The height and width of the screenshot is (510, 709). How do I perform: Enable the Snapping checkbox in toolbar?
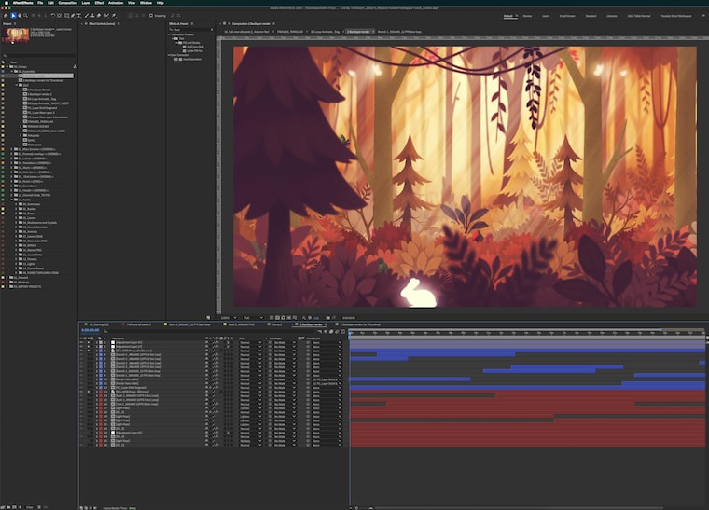tap(151, 15)
